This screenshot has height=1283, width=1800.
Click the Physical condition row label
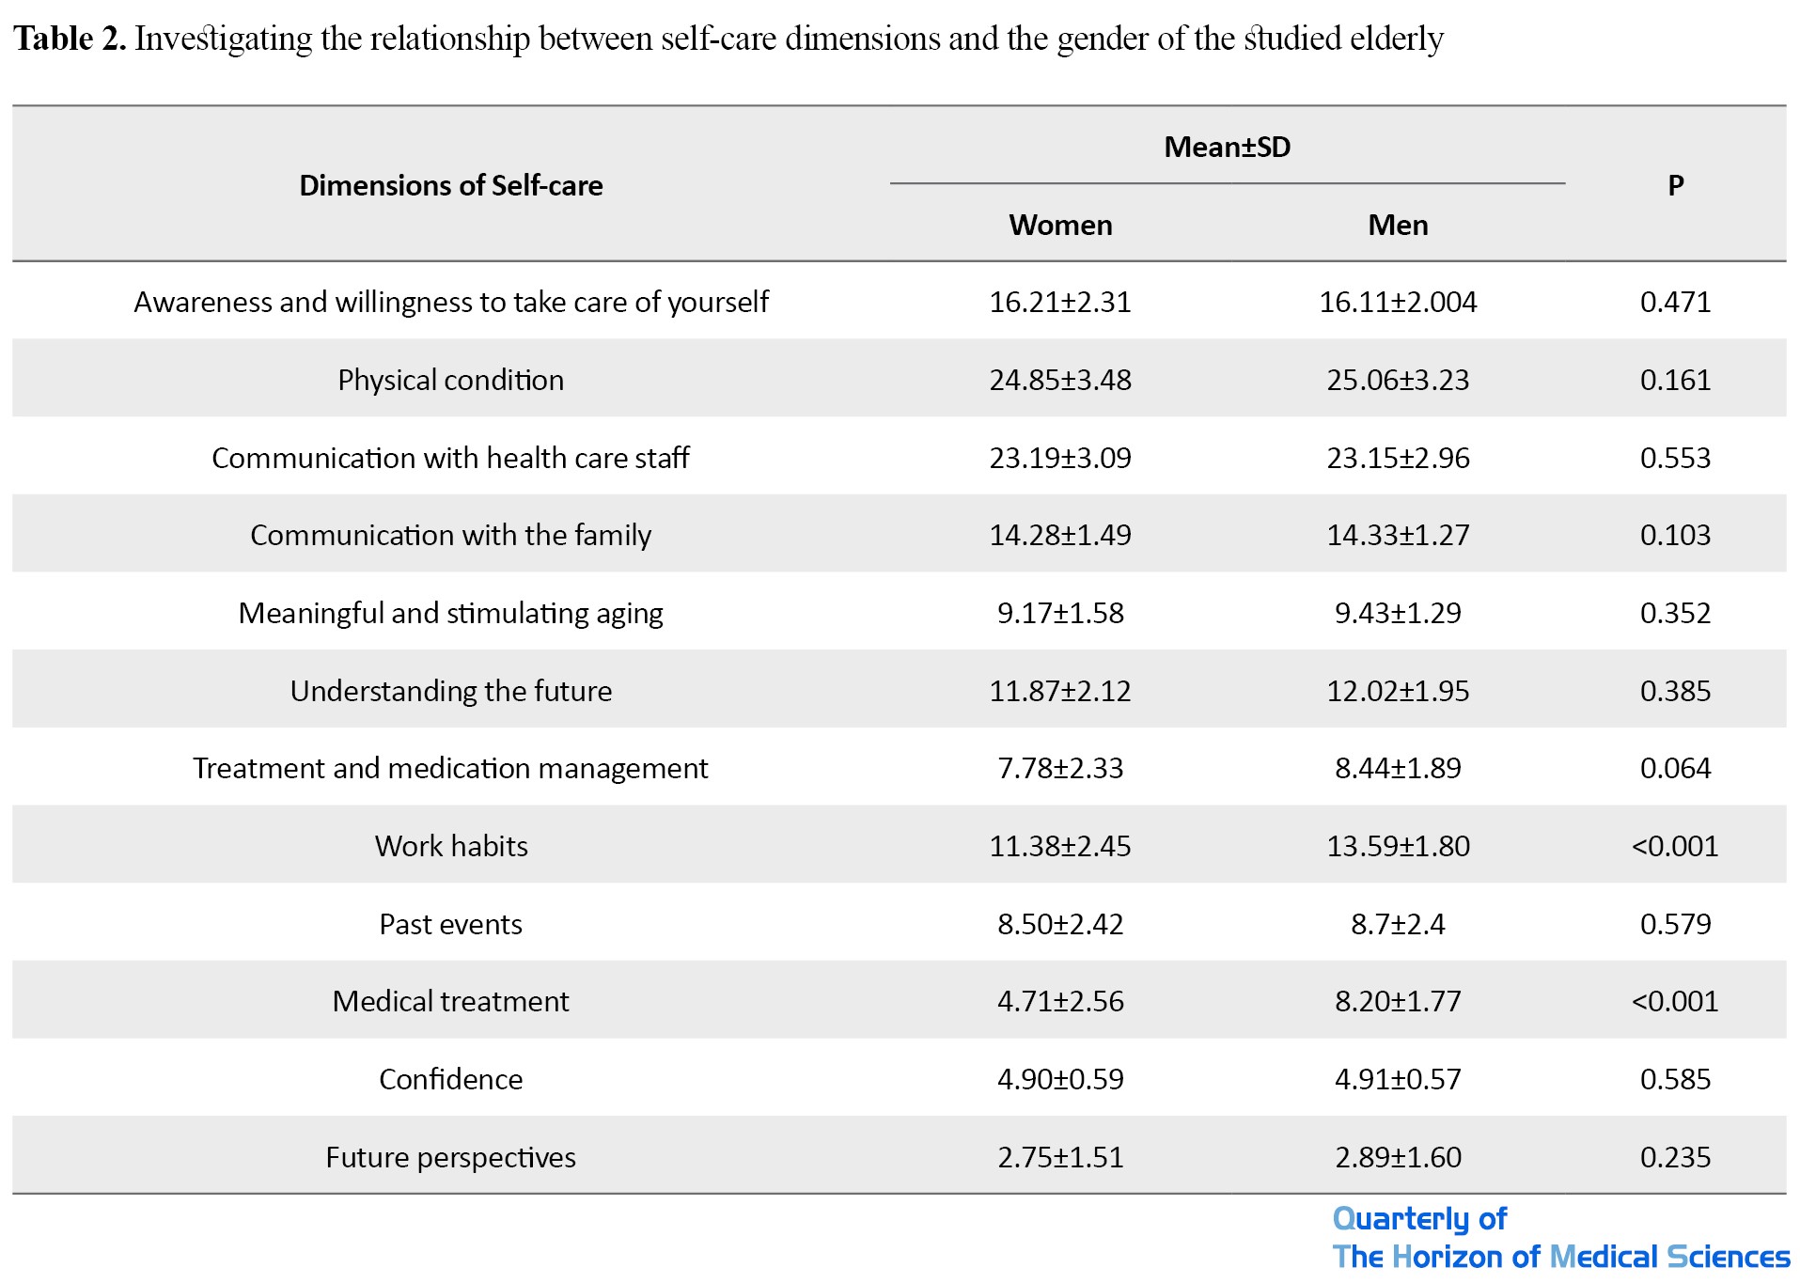click(x=450, y=380)
